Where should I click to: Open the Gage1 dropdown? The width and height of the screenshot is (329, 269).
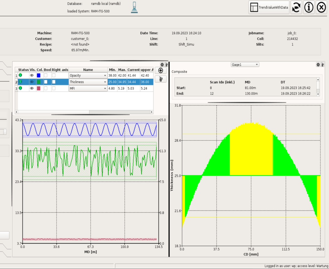point(245,65)
